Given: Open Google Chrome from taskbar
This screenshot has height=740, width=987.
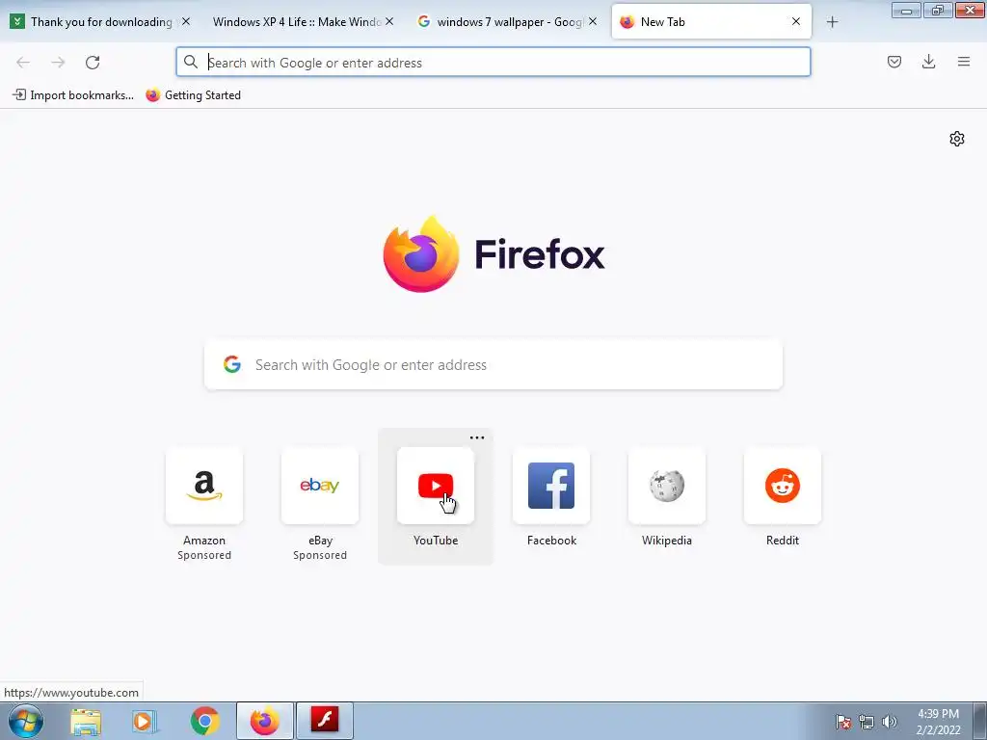Looking at the screenshot, I should tap(204, 721).
